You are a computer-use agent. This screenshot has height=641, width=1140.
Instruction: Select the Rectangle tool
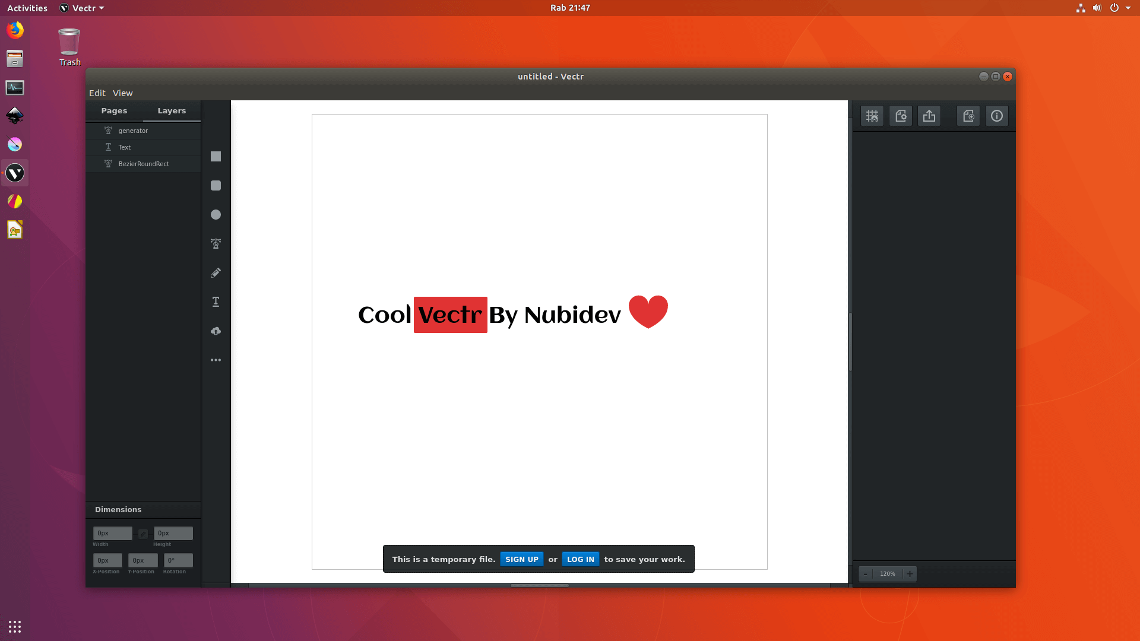(x=216, y=157)
